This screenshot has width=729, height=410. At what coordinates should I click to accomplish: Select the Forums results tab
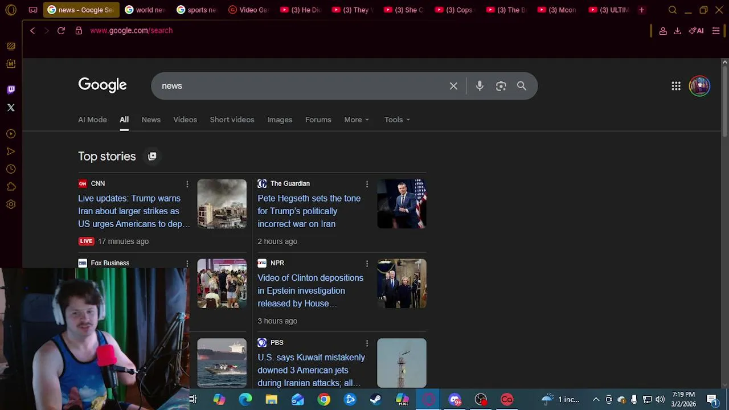(x=318, y=120)
